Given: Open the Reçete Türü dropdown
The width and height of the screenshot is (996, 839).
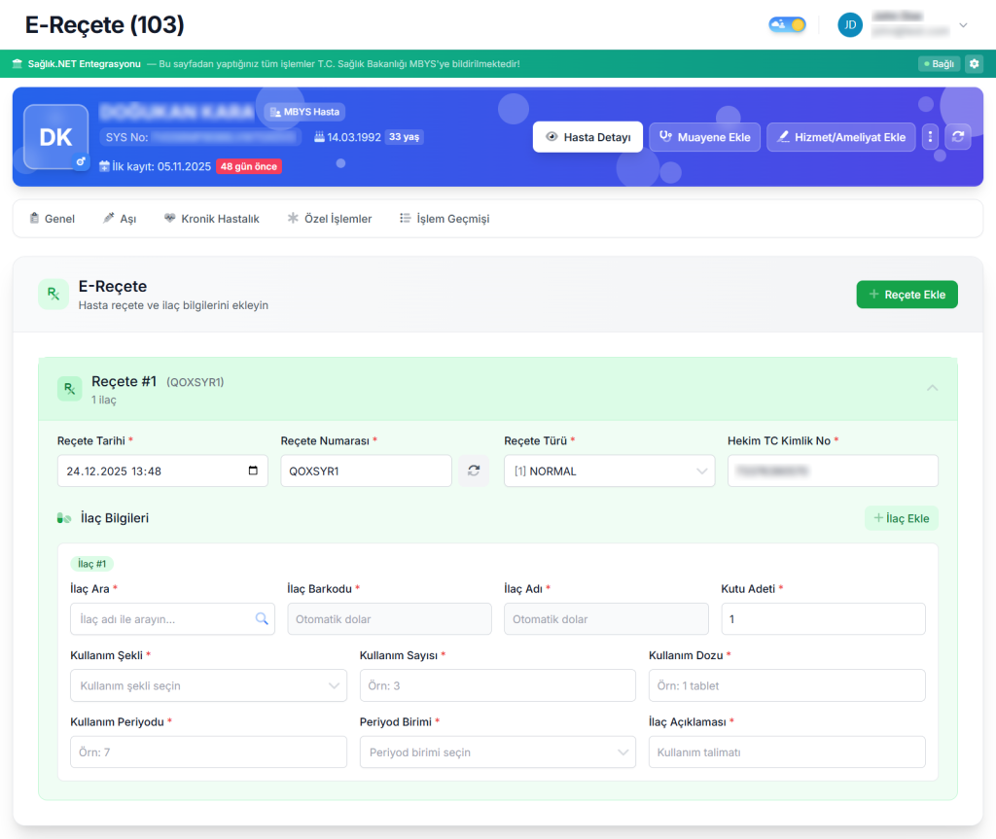Looking at the screenshot, I should tap(609, 471).
